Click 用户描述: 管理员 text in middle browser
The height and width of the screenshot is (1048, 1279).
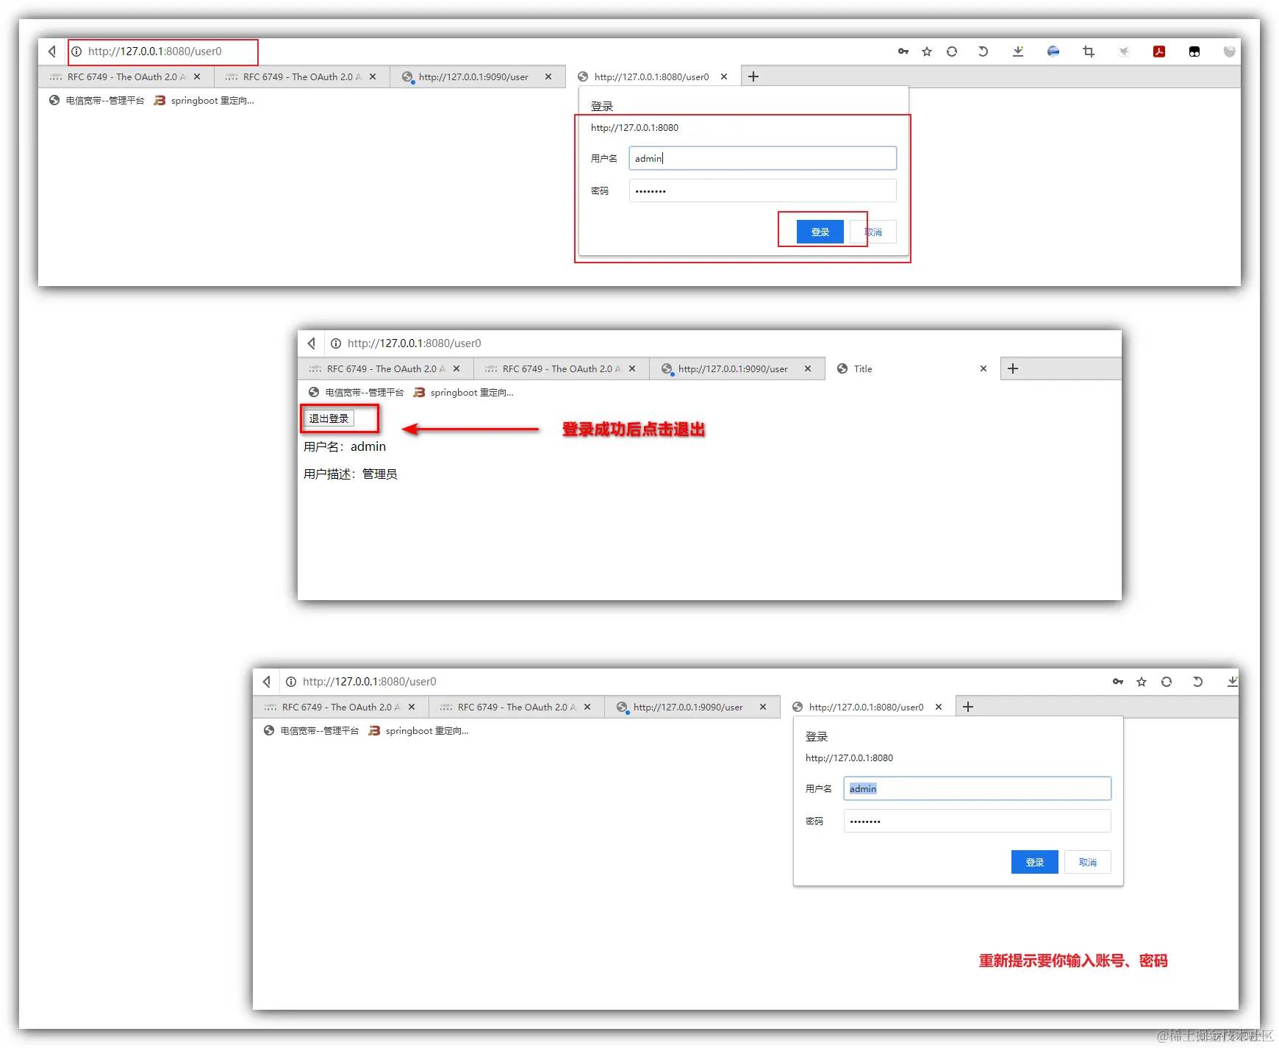(x=351, y=474)
